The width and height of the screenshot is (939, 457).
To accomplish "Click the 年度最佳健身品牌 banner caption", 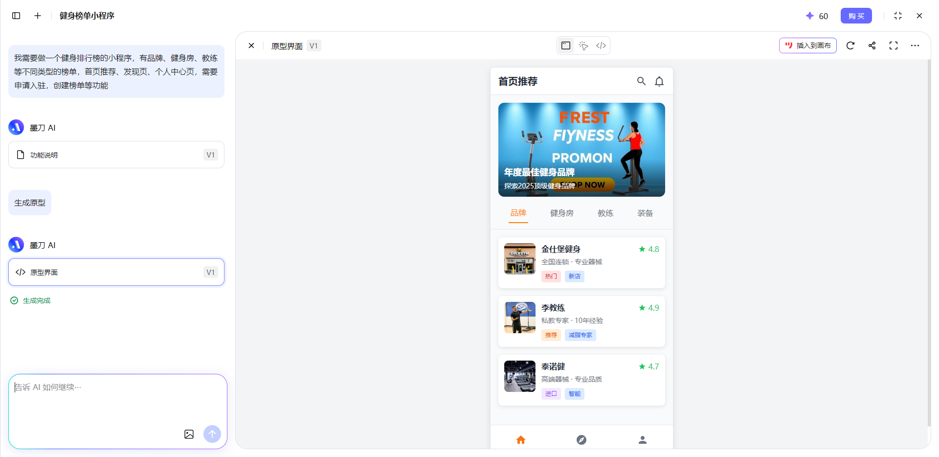I will 539,172.
